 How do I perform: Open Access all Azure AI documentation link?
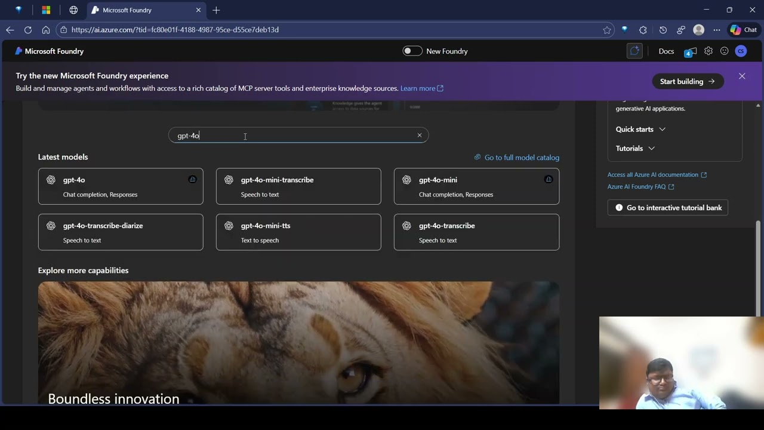coord(657,174)
